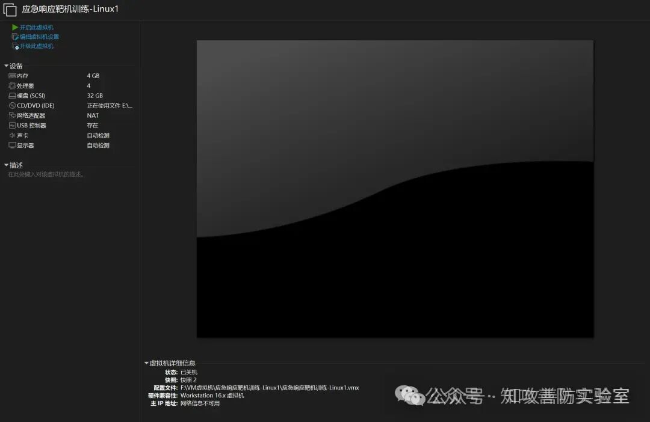Click the hard disk (SCSI) icon
This screenshot has width=650, height=422.
12,96
